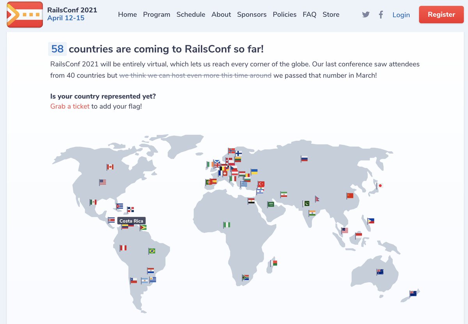Image resolution: width=468 pixels, height=324 pixels.
Task: Click the Chile flag on the map
Action: pyautogui.click(x=133, y=280)
